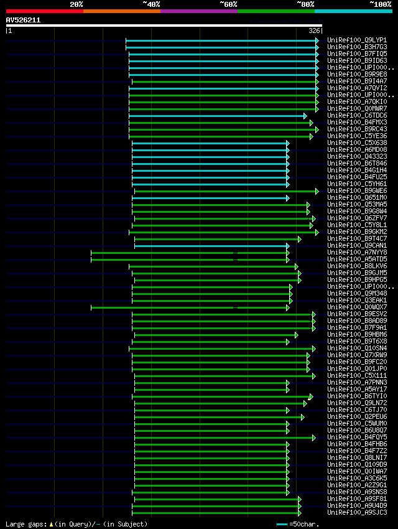Image resolution: width=398 pixels, height=529 pixels.
Task: Open hit UniRef100_Q9LN72
Action: pyautogui.click(x=357, y=403)
